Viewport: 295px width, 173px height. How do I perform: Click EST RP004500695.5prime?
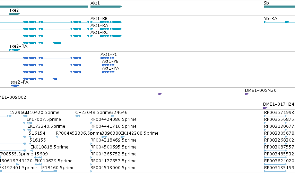[x=113, y=147]
